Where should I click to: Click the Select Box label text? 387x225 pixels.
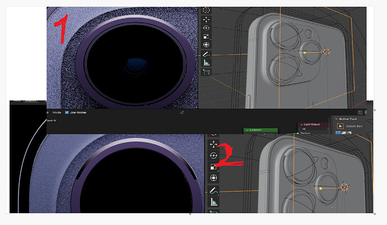point(354,126)
